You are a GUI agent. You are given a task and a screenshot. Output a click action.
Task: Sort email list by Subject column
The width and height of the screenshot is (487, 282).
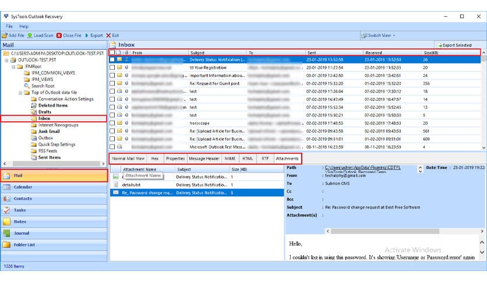(217, 53)
